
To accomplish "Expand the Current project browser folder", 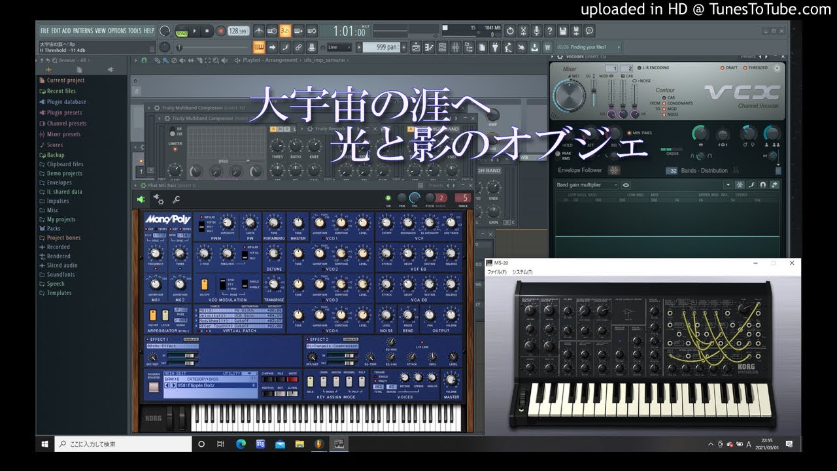I will click(x=65, y=80).
